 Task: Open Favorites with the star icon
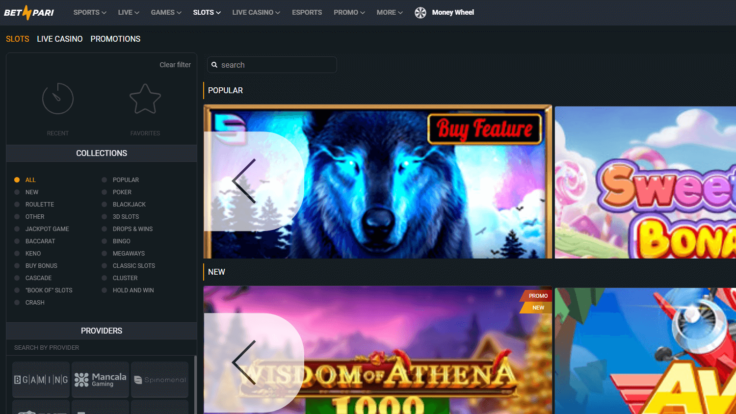(145, 98)
